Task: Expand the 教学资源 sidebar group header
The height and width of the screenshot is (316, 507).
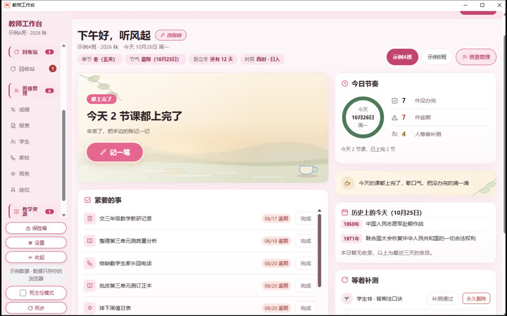Action: click(x=34, y=212)
